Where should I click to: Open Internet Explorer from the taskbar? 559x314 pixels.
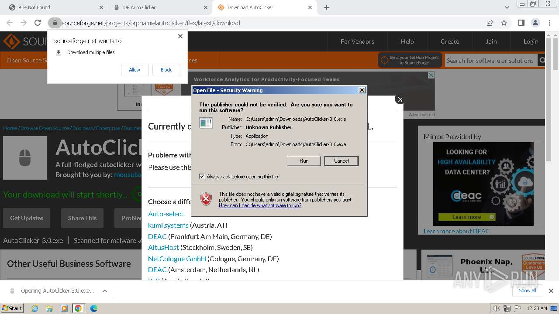pos(35,308)
